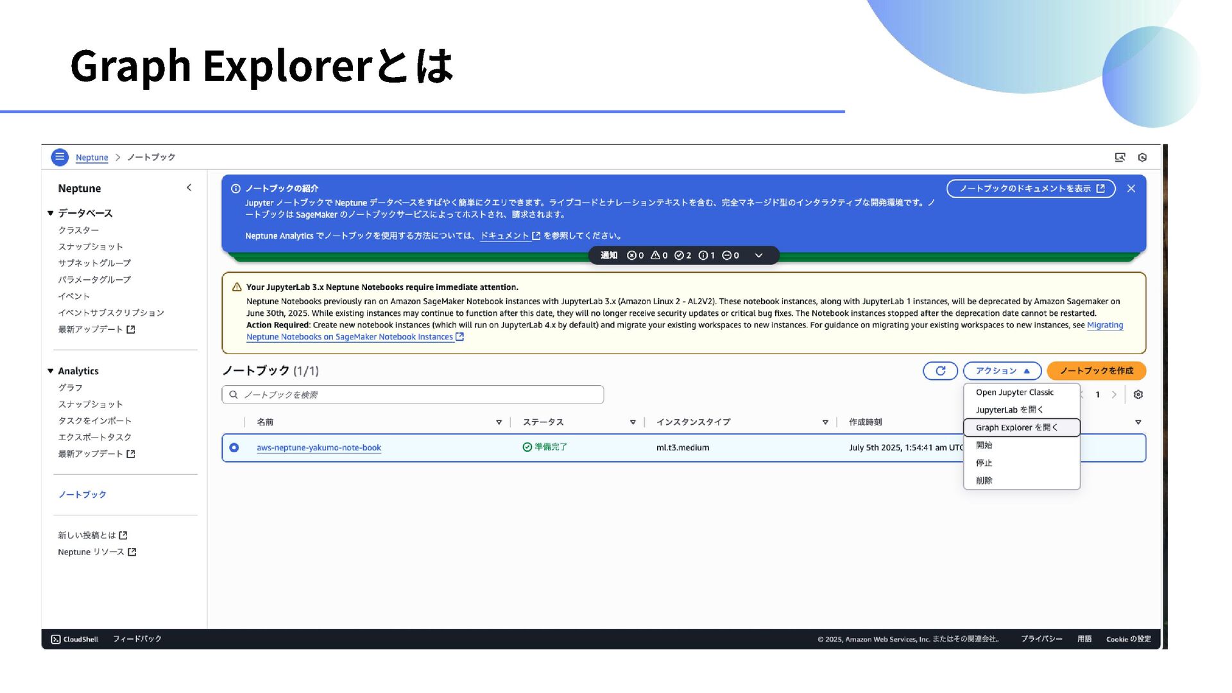The height and width of the screenshot is (693, 1232).
Task: Select radio button for aws-neptune-yakumo-note-book
Action: click(x=234, y=448)
